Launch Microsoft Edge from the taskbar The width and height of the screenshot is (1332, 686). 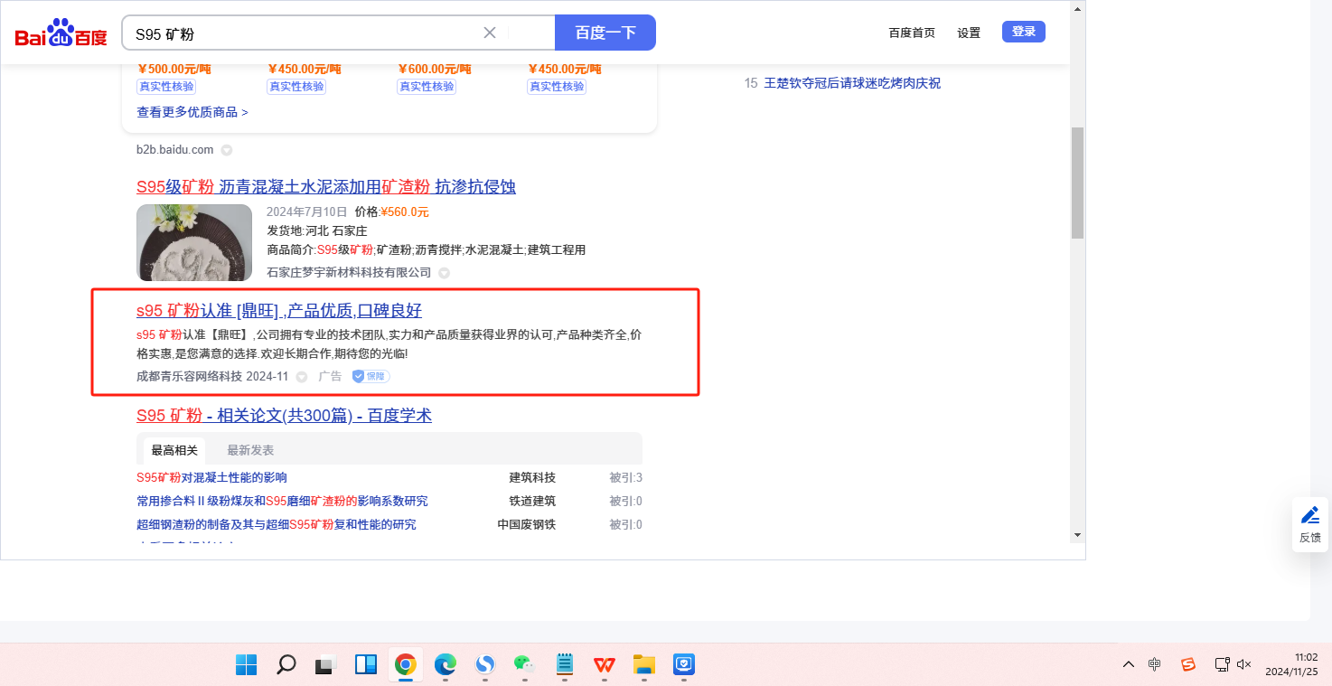pyautogui.click(x=446, y=665)
